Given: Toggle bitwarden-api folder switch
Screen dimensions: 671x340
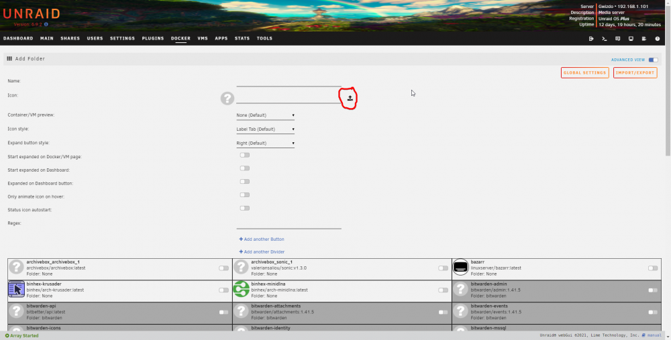Looking at the screenshot, I should pyautogui.click(x=223, y=313).
